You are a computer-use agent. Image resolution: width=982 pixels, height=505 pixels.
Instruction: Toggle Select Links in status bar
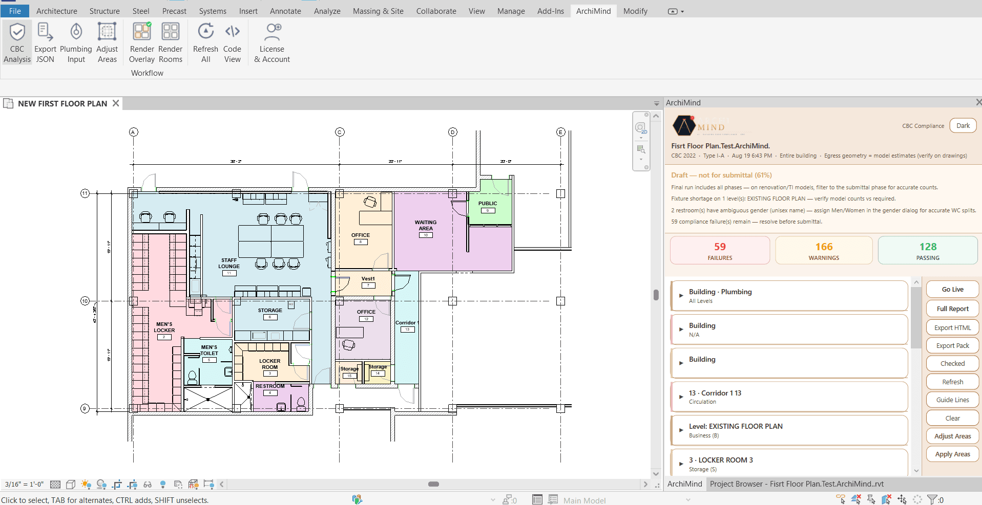841,499
